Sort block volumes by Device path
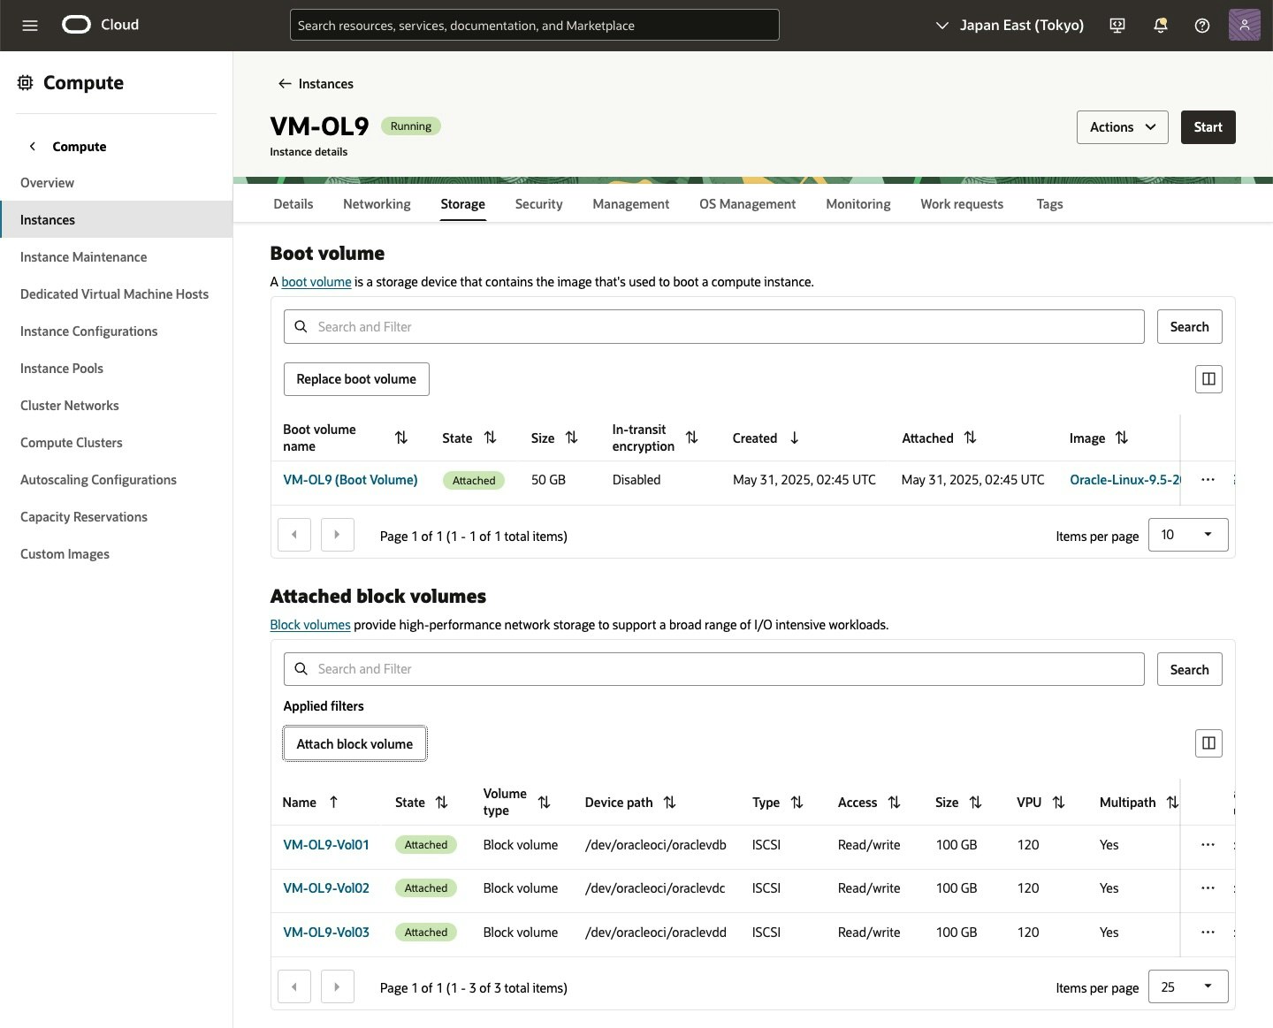Image resolution: width=1273 pixels, height=1028 pixels. [670, 803]
